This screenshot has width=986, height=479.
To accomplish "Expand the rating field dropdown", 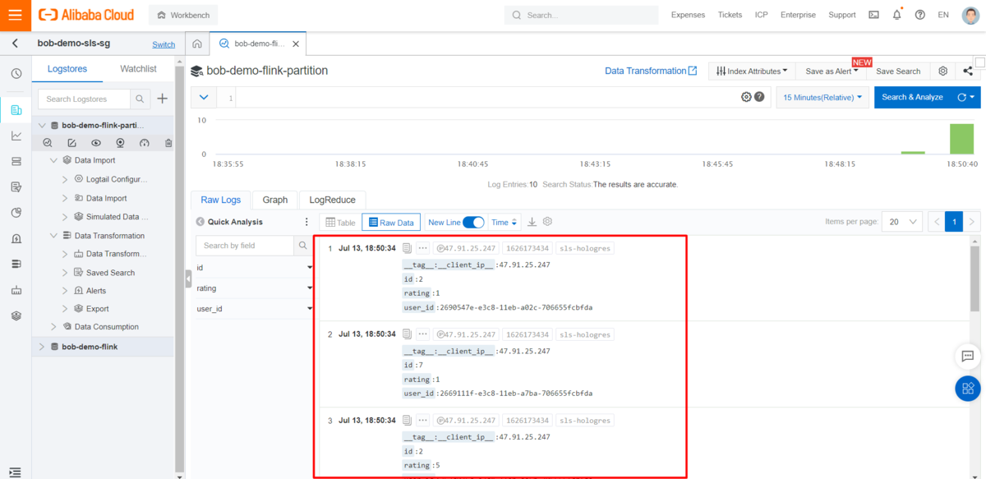I will (x=310, y=288).
